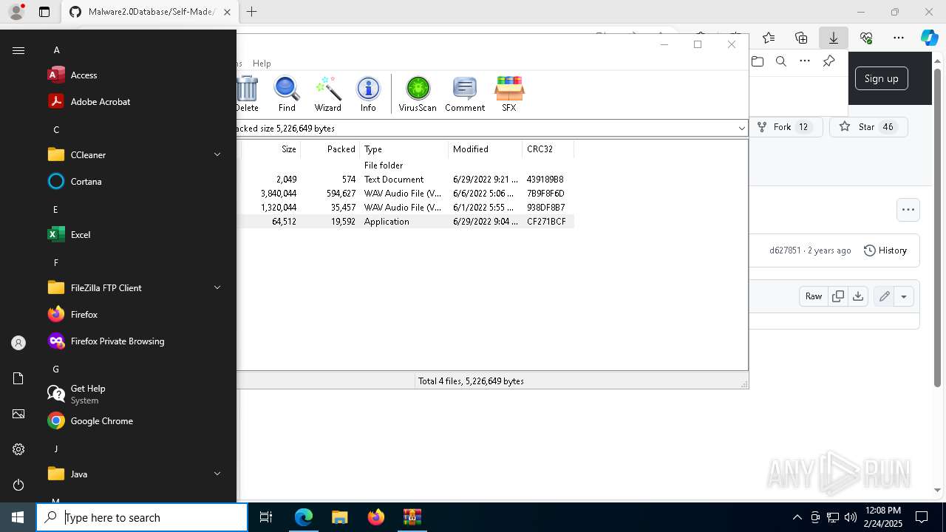The image size is (946, 532).
Task: Select the File folder row
Action: coord(405,166)
